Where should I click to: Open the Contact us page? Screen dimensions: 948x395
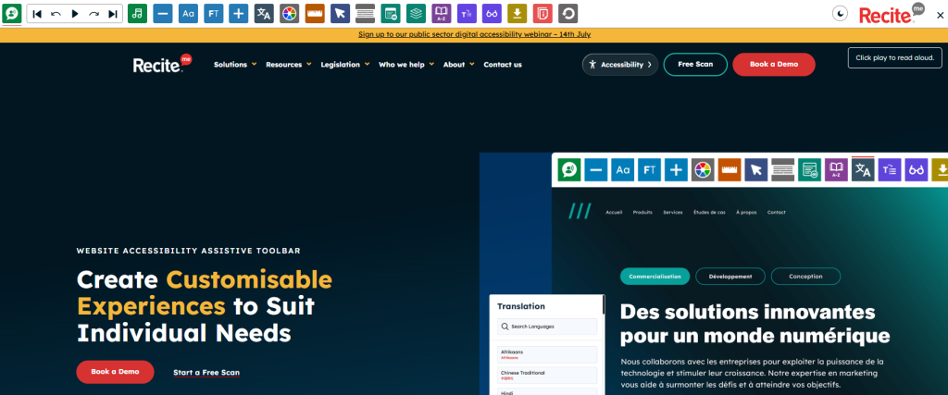pyautogui.click(x=503, y=65)
